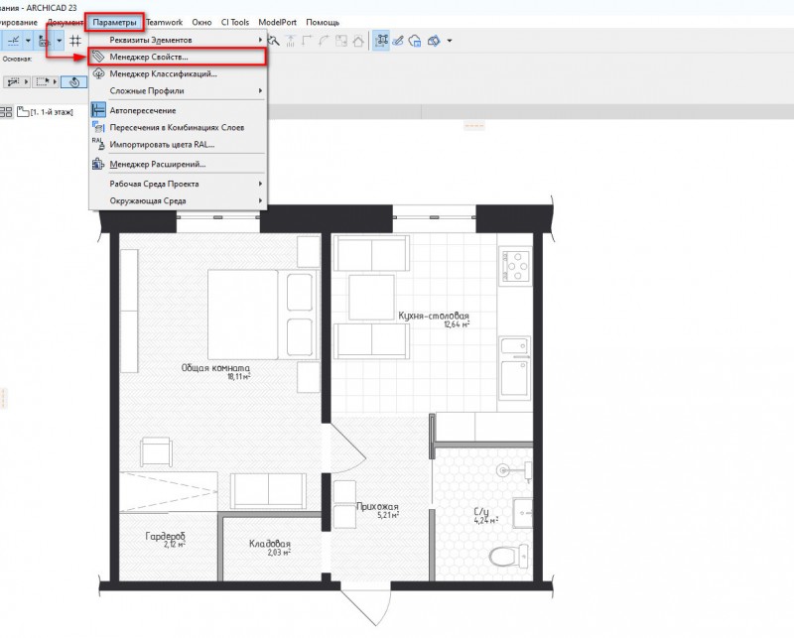Image resolution: width=794 pixels, height=638 pixels.
Task: Open dropdown arrow beside the cube icon
Action: 450,41
